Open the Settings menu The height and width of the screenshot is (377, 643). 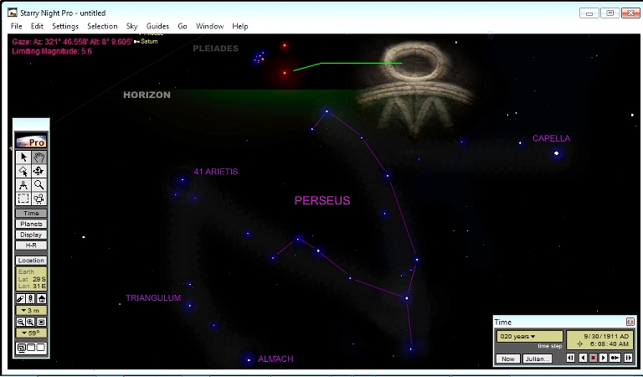[65, 26]
